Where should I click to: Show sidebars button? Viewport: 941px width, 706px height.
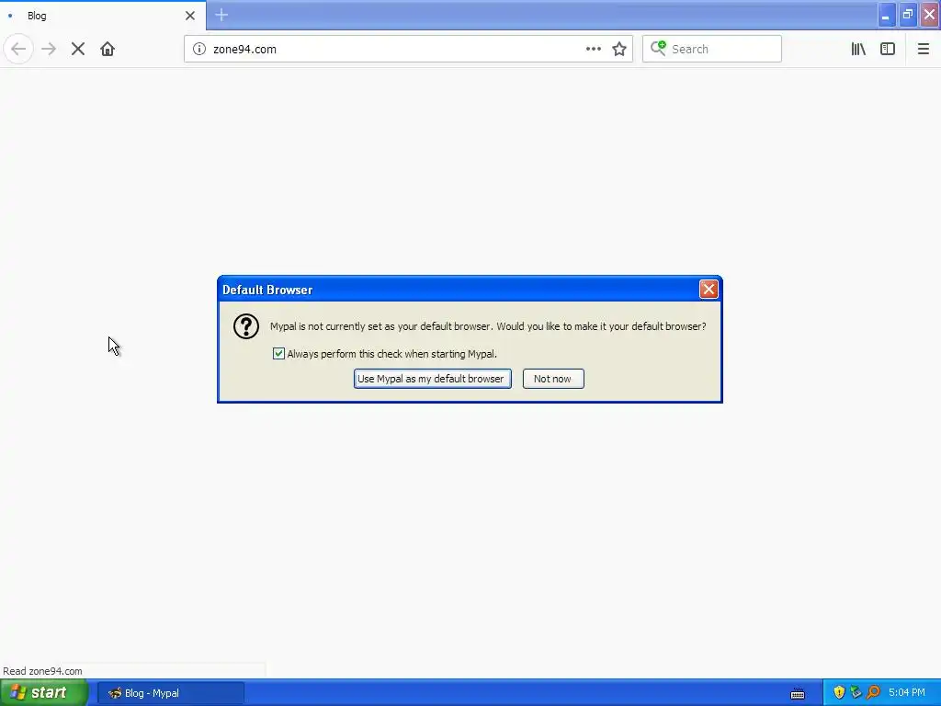point(888,49)
